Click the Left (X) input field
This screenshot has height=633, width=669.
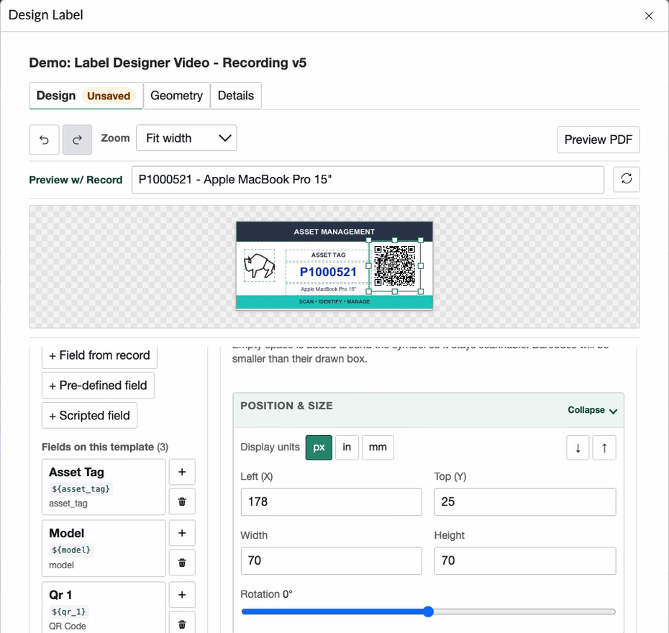pyautogui.click(x=331, y=501)
